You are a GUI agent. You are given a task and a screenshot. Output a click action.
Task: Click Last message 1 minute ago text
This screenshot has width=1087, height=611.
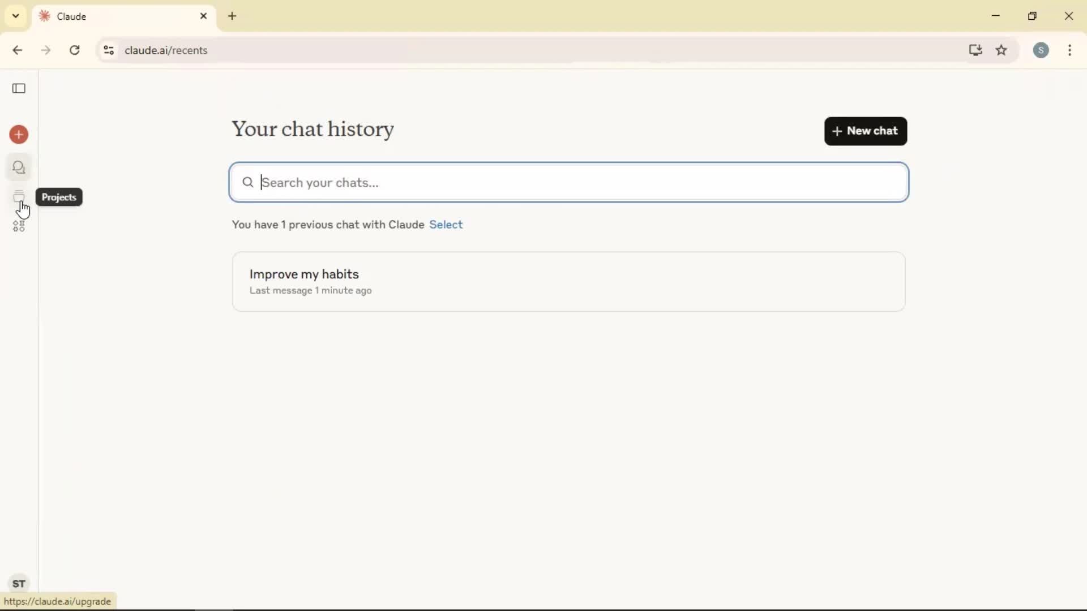tap(310, 291)
